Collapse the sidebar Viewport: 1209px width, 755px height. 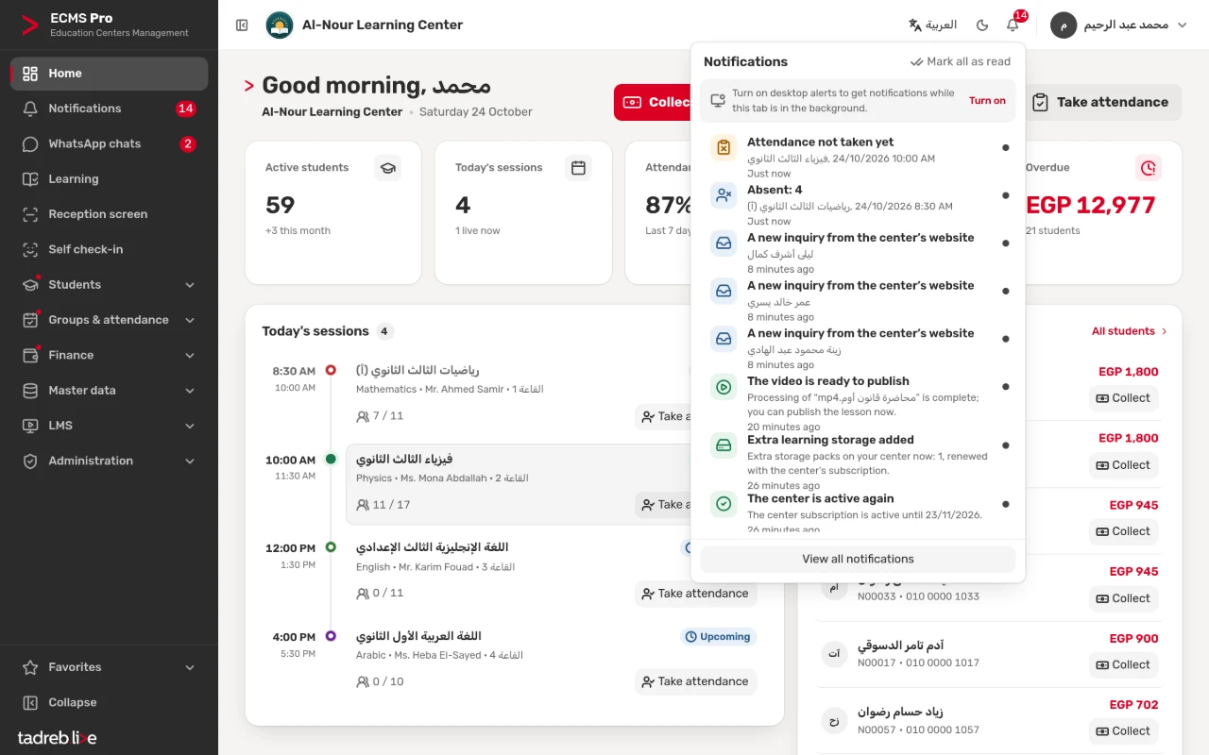(109, 702)
